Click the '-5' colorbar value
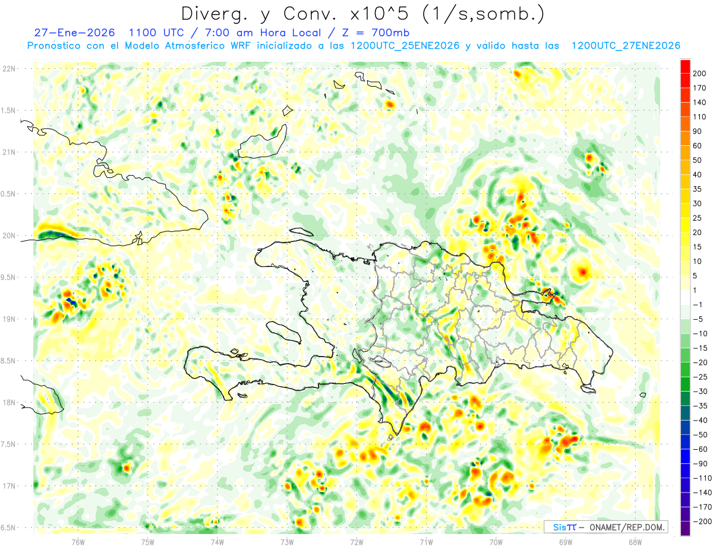This screenshot has height=550, width=713. click(699, 319)
